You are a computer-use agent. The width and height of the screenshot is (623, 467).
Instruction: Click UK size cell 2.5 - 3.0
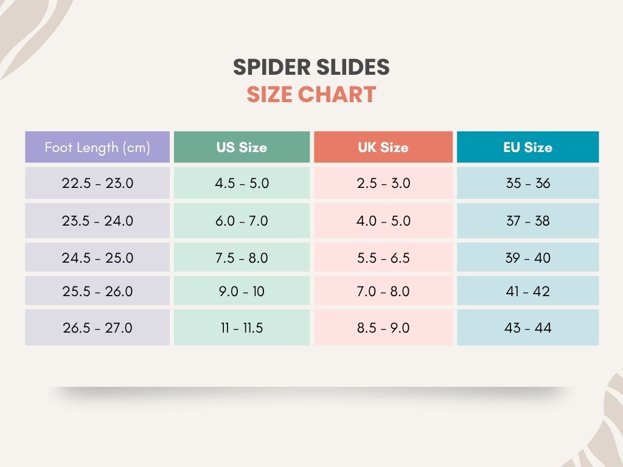point(383,183)
